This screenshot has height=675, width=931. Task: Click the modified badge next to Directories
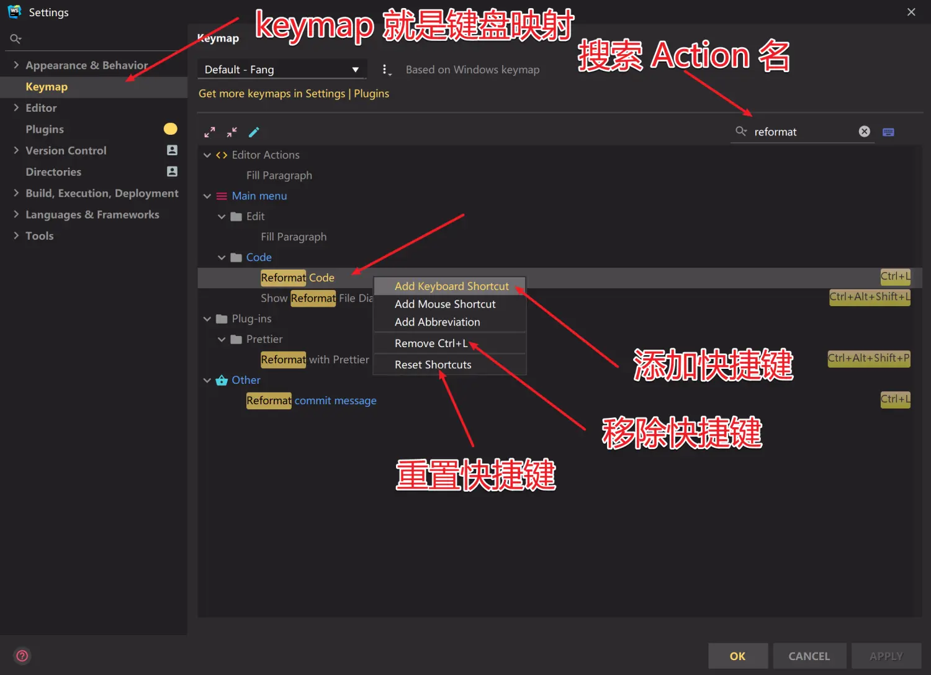(x=171, y=171)
